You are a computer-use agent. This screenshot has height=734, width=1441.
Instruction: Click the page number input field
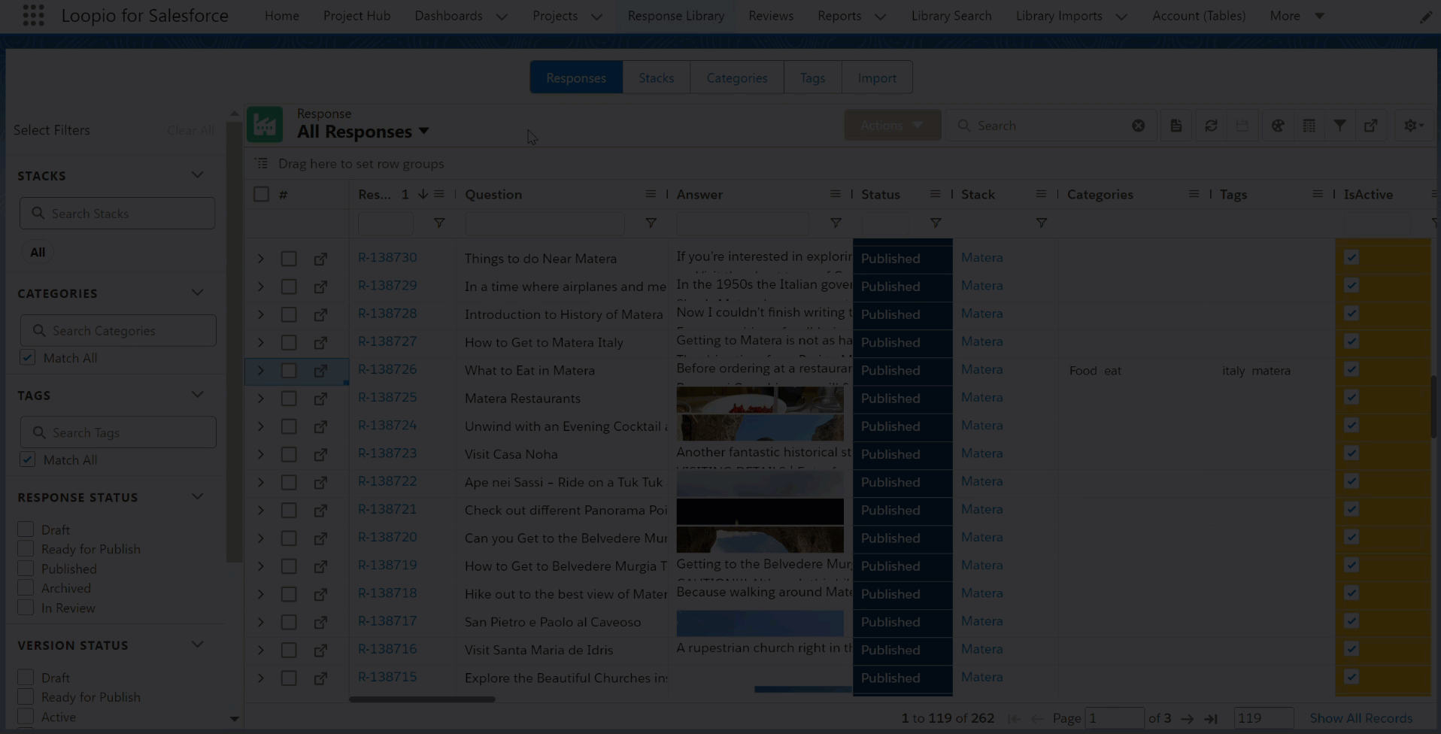[x=1114, y=718]
